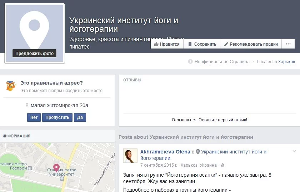Click the page title 'Украинский институт йоги и йоготерапии'
This screenshot has width=300, height=192.
pyautogui.click(x=124, y=25)
